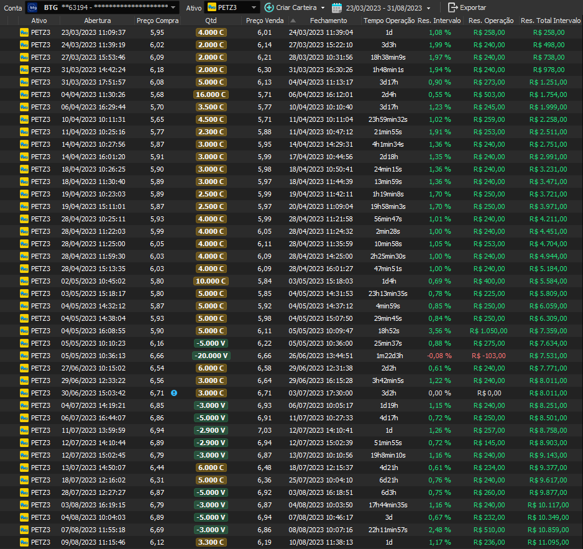Click the BTG broker logo icon
Image resolution: width=583 pixels, height=549 pixels.
tap(33, 7)
